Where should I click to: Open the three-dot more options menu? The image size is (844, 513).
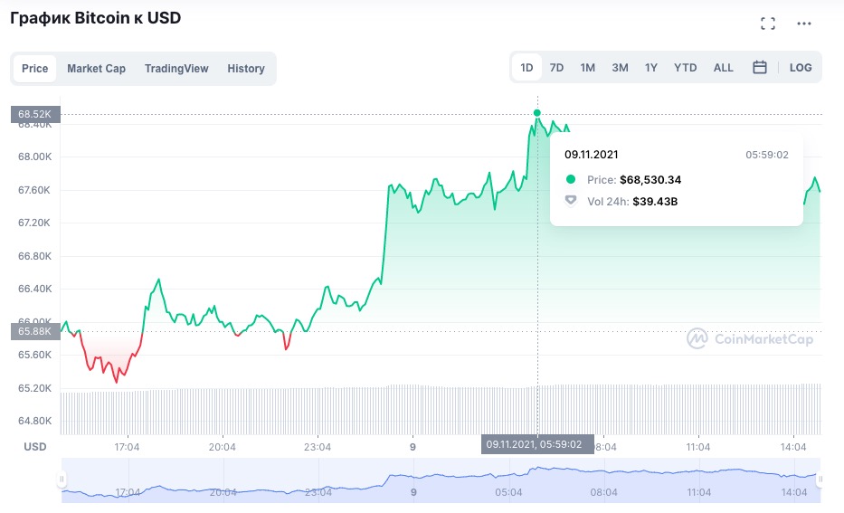[x=804, y=24]
